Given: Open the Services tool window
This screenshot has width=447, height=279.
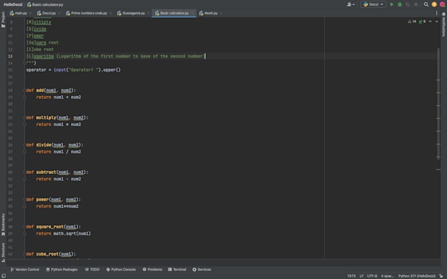Looking at the screenshot, I should (202, 269).
